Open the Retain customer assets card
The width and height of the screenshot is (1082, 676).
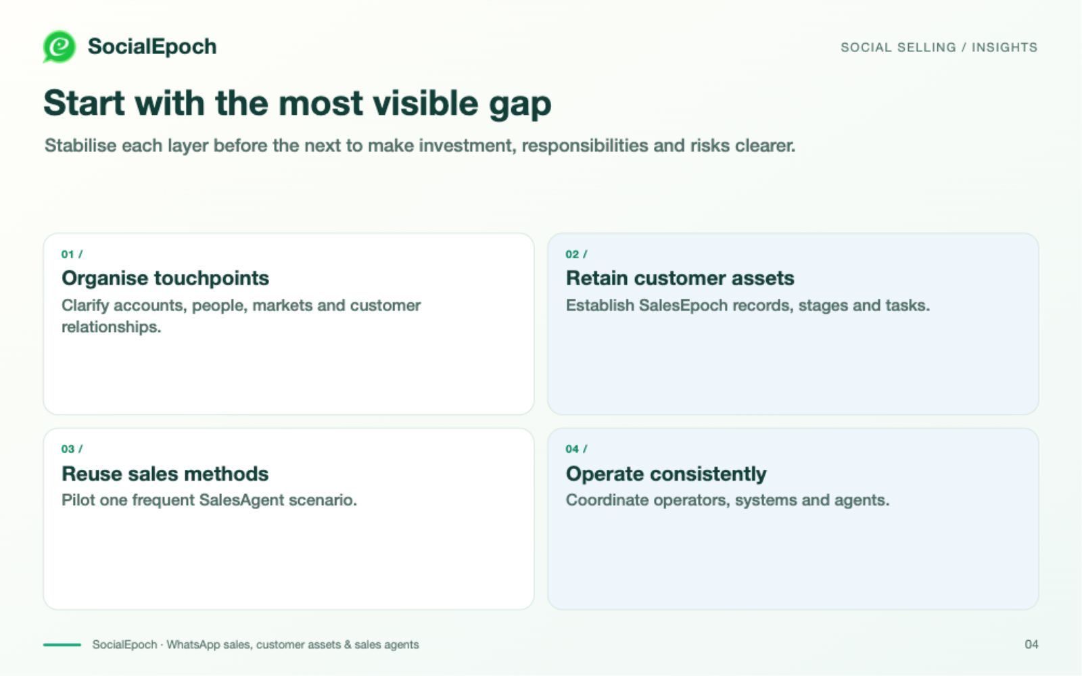click(x=793, y=324)
